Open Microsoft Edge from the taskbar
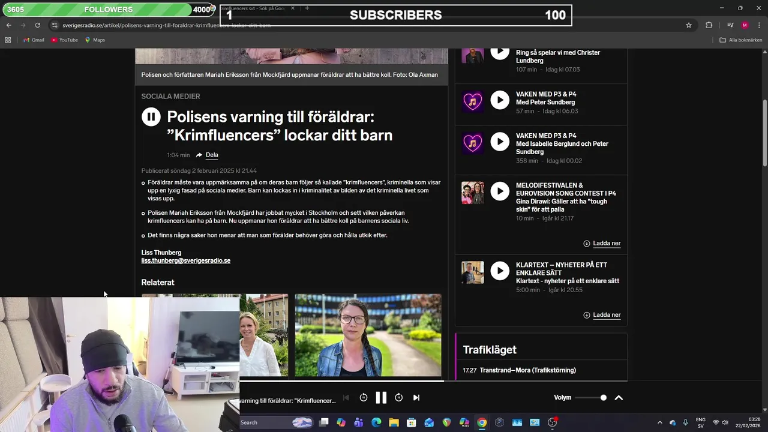The image size is (768, 432). pyautogui.click(x=376, y=422)
